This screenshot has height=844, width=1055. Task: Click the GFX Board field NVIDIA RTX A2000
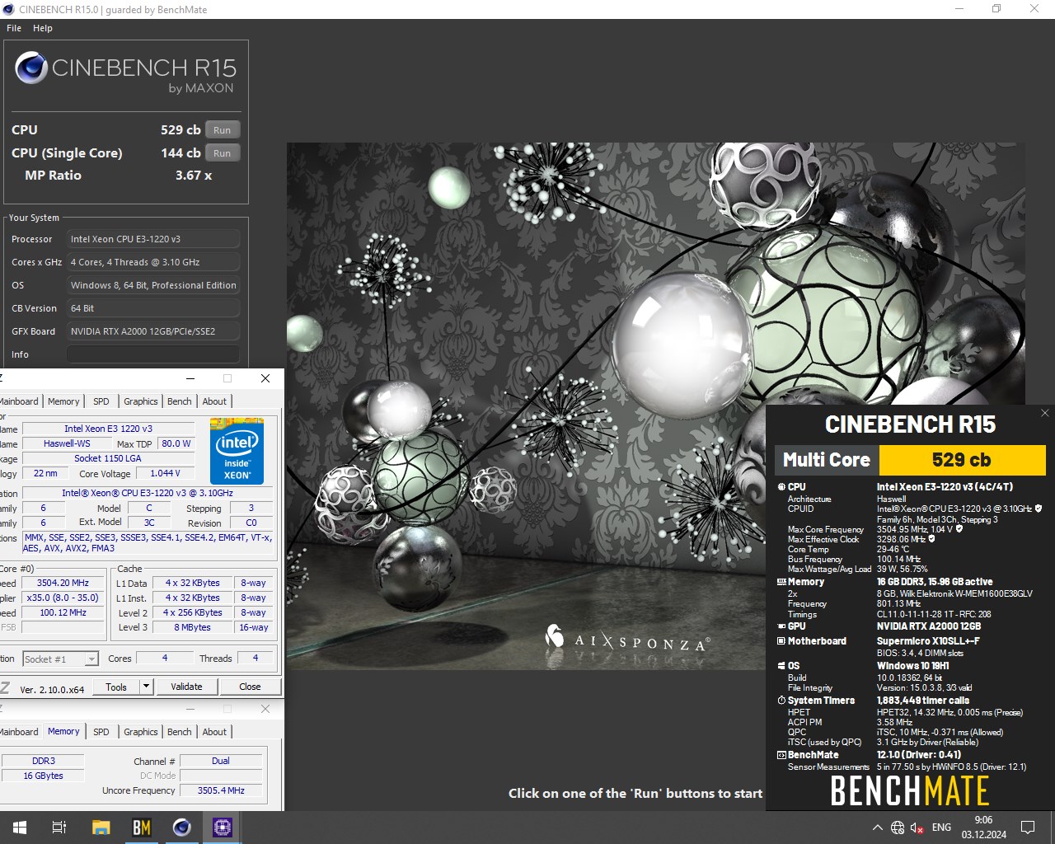click(153, 331)
